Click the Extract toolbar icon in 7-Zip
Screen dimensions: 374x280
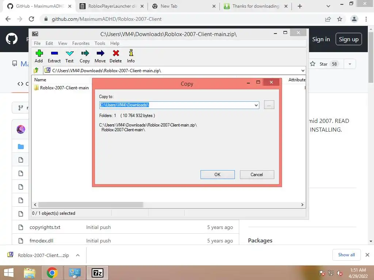point(54,56)
